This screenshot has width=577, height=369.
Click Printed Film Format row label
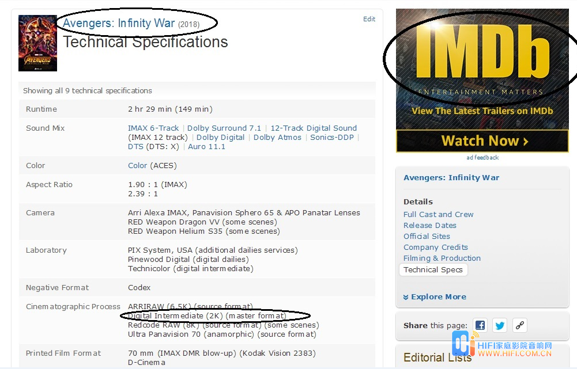point(63,353)
